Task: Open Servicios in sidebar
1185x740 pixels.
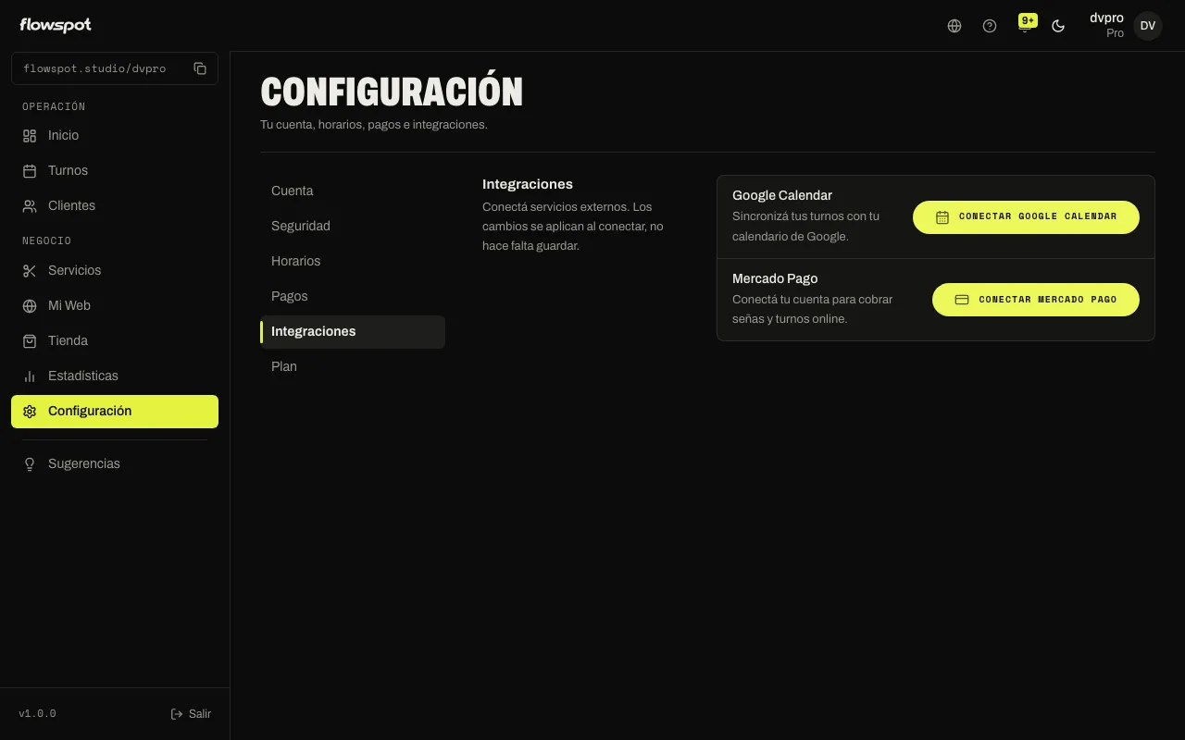Action: [115, 270]
